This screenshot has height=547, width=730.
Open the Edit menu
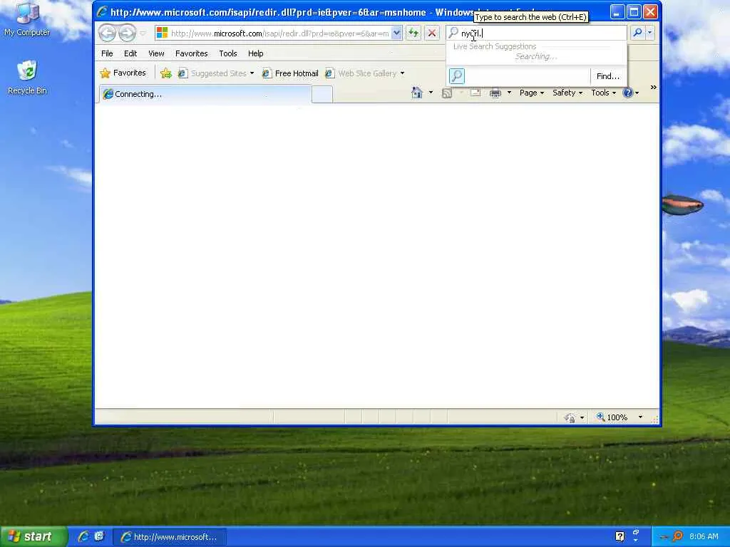[130, 53]
